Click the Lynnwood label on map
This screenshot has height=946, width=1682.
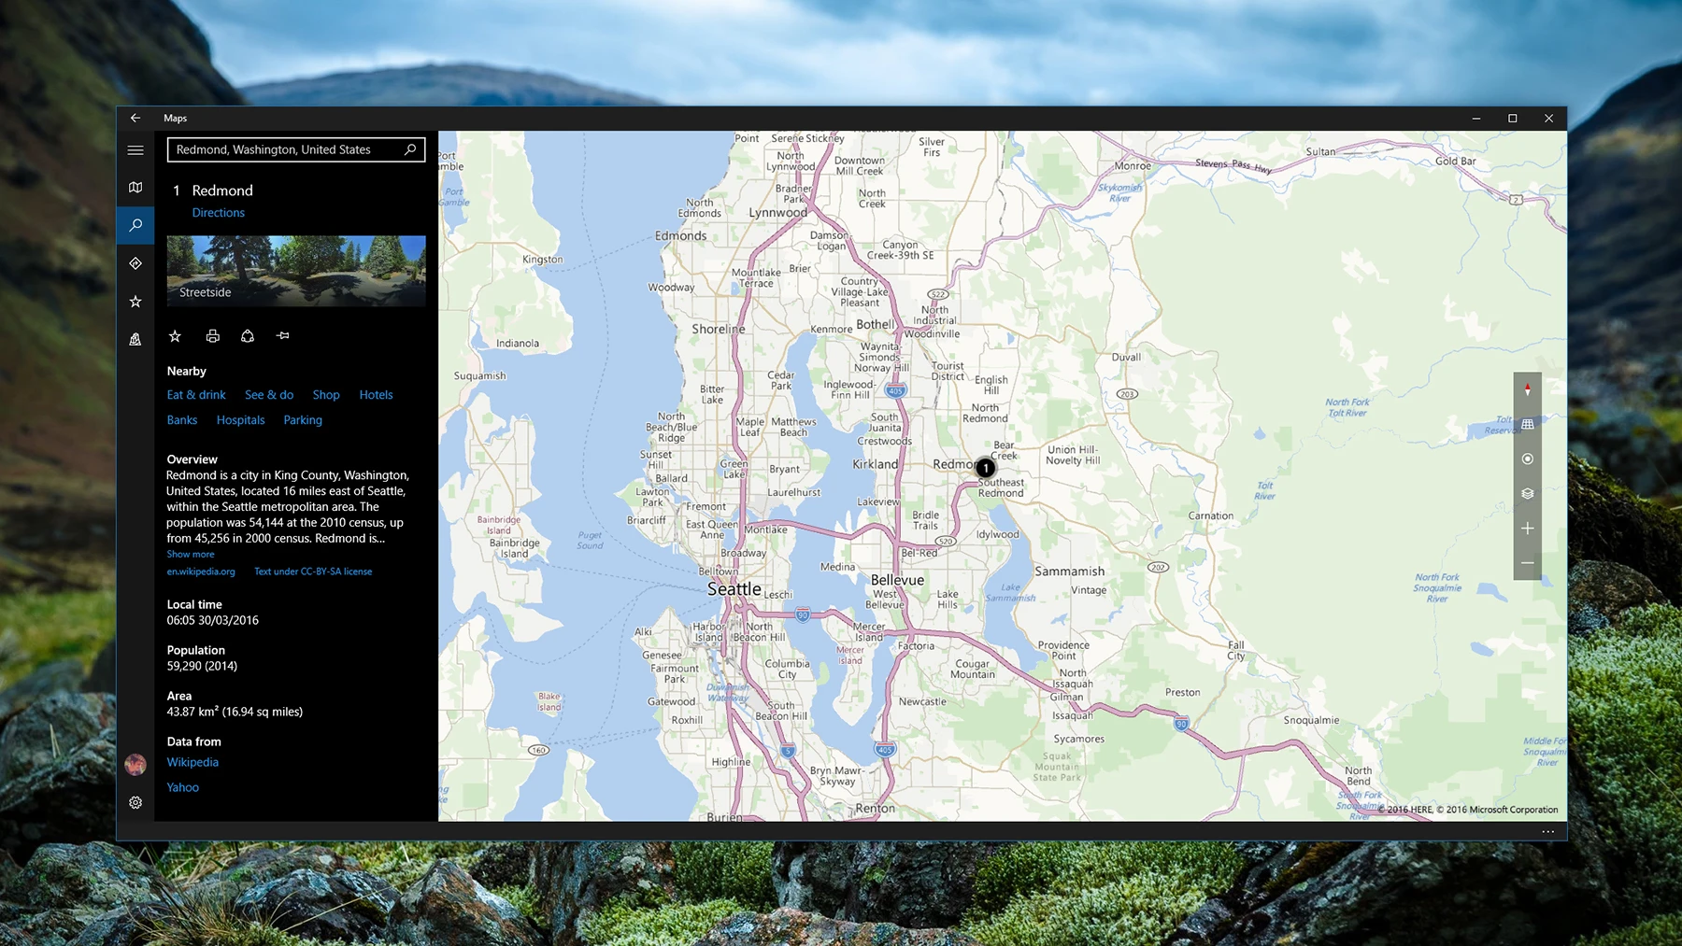click(x=777, y=213)
